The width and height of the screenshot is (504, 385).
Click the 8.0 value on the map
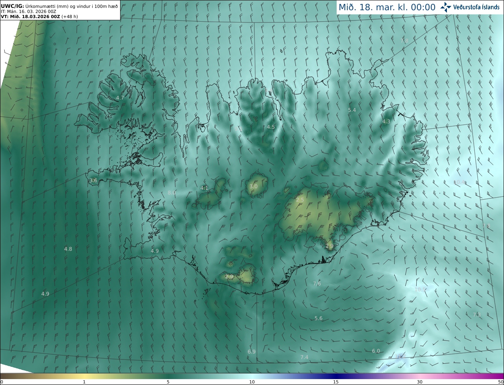(172, 192)
